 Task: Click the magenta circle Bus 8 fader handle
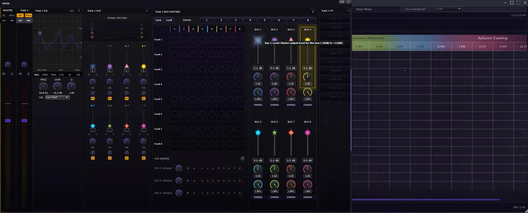pyautogui.click(x=307, y=133)
